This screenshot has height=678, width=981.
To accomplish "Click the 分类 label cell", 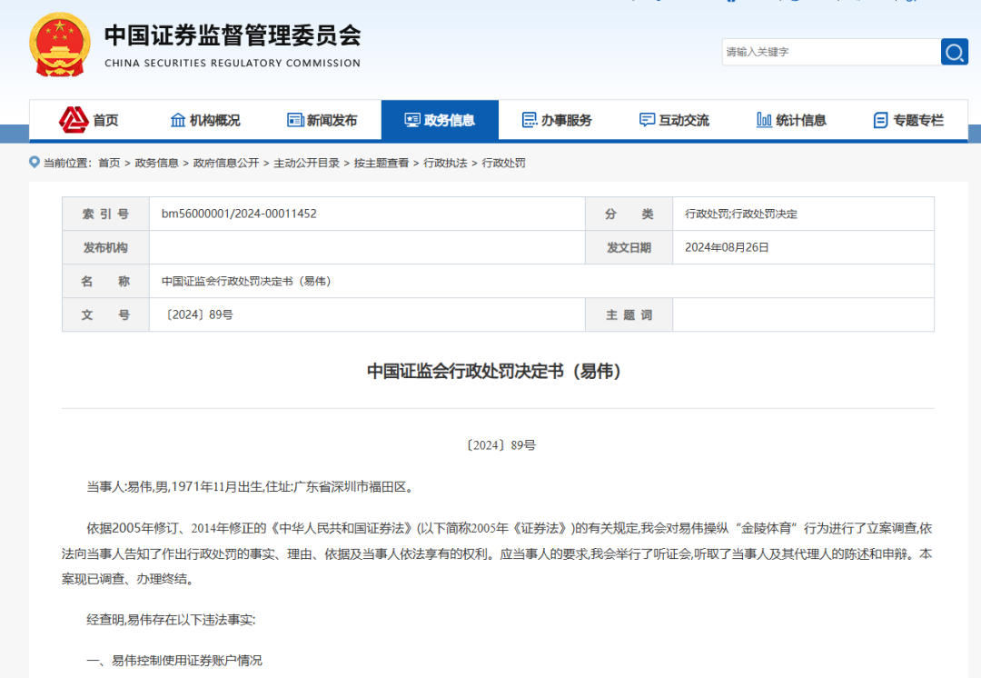I will coord(629,214).
